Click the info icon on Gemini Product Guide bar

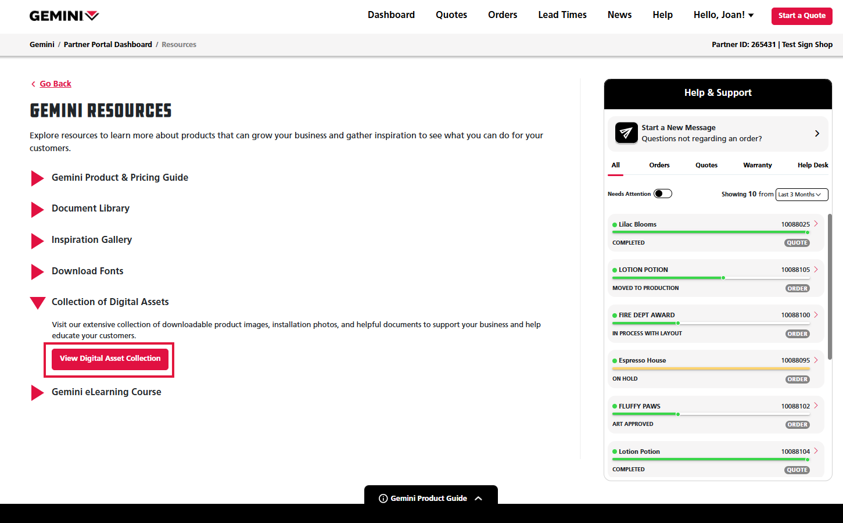[x=383, y=499]
